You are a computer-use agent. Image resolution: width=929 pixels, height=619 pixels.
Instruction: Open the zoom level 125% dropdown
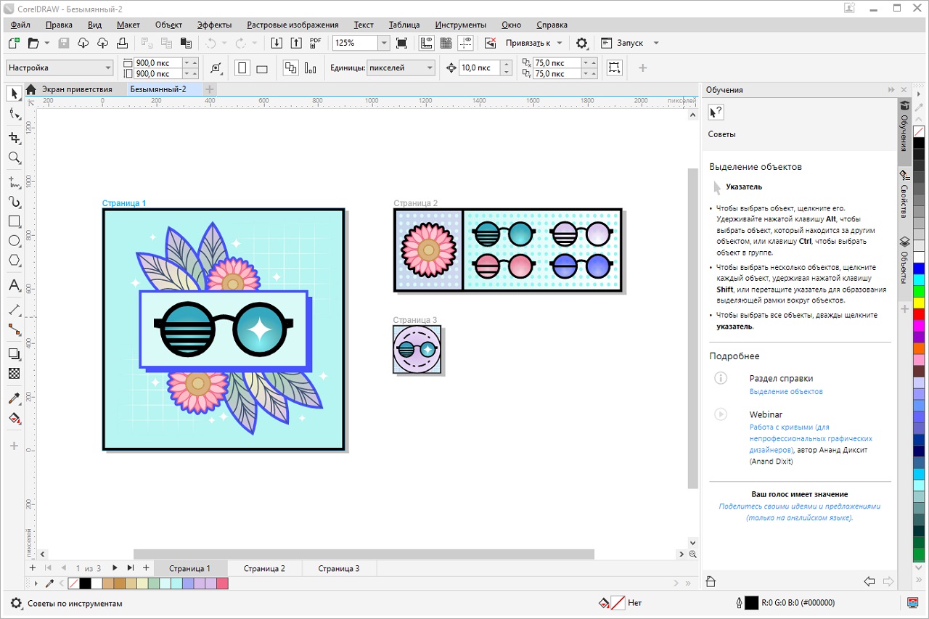[x=384, y=43]
